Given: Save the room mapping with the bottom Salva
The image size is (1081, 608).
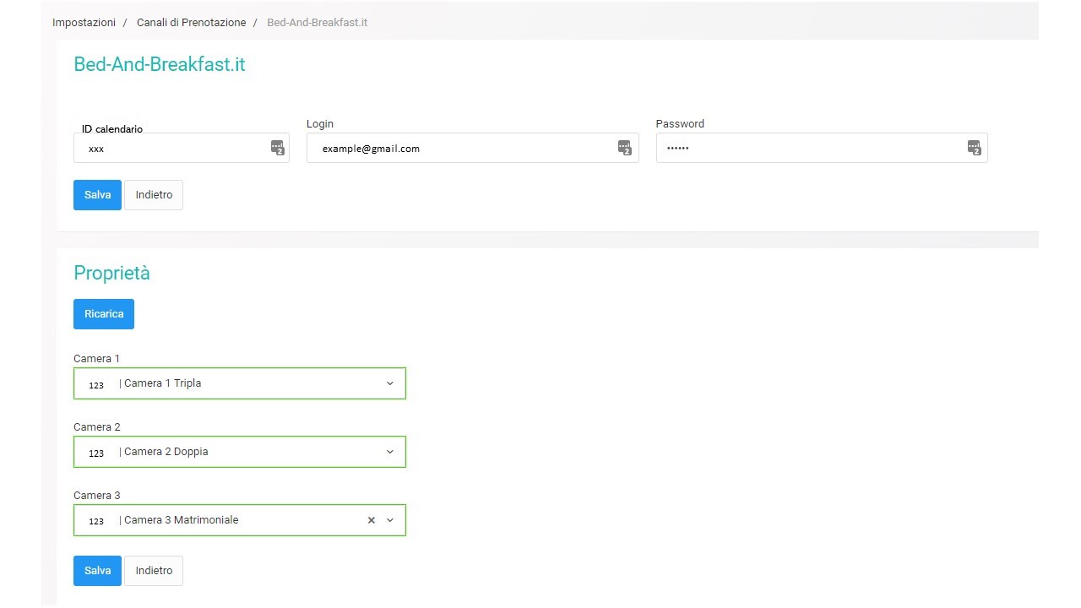Looking at the screenshot, I should pyautogui.click(x=97, y=571).
